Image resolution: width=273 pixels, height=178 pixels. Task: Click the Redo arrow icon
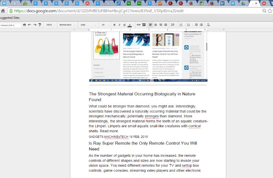point(35,25)
